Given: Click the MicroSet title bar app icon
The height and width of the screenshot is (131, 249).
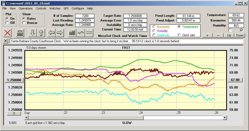Looking at the screenshot, I should [4, 3].
